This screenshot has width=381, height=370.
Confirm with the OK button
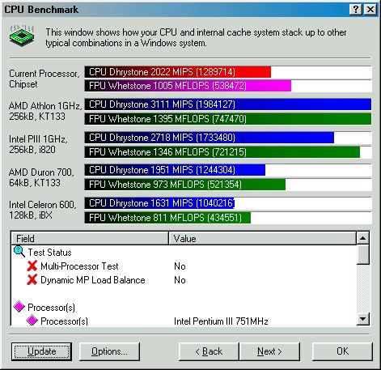coord(342,351)
